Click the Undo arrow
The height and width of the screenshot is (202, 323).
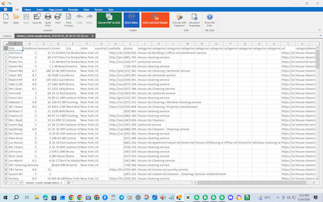point(79,19)
